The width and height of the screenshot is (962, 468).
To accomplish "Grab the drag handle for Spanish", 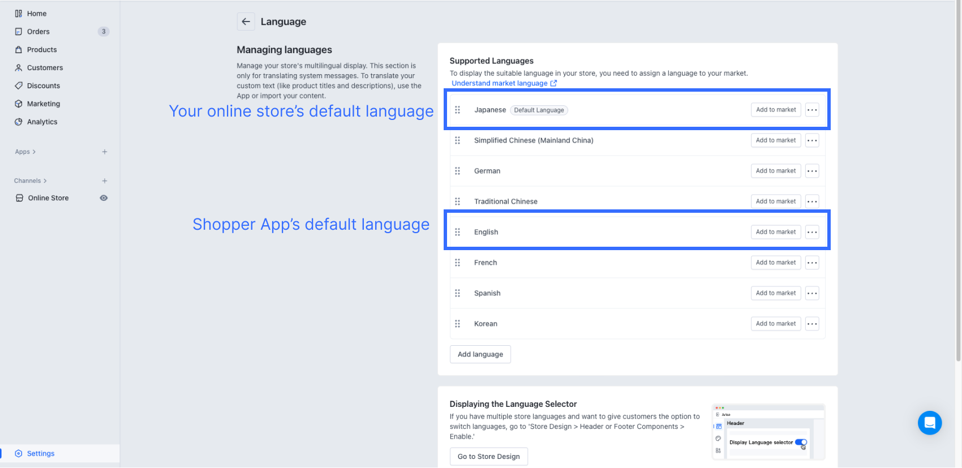I will (458, 293).
